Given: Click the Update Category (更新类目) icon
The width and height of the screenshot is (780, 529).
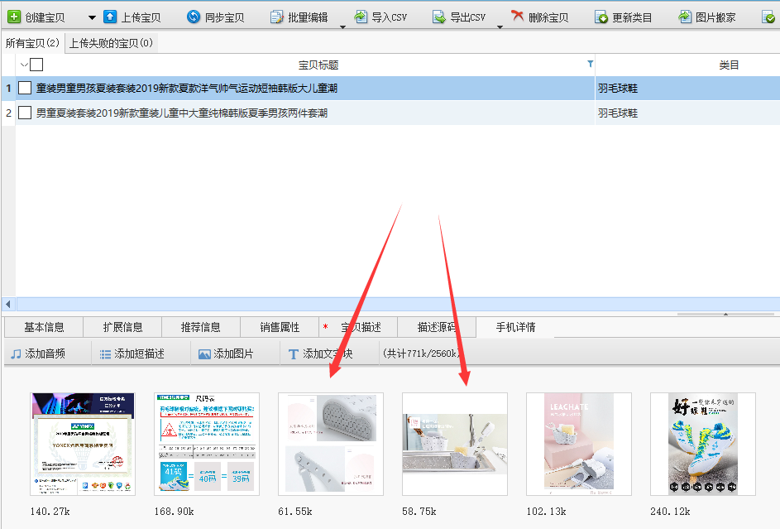Looking at the screenshot, I should click(601, 17).
